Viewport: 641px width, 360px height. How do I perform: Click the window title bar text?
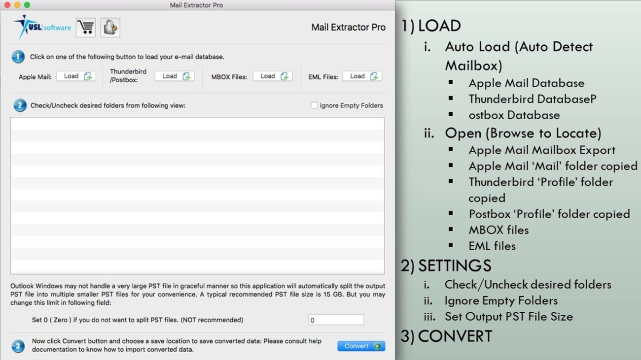[x=196, y=5]
